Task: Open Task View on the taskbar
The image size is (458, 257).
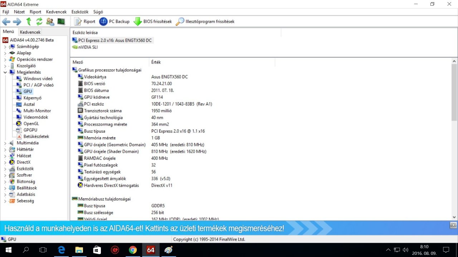Action: [43, 250]
